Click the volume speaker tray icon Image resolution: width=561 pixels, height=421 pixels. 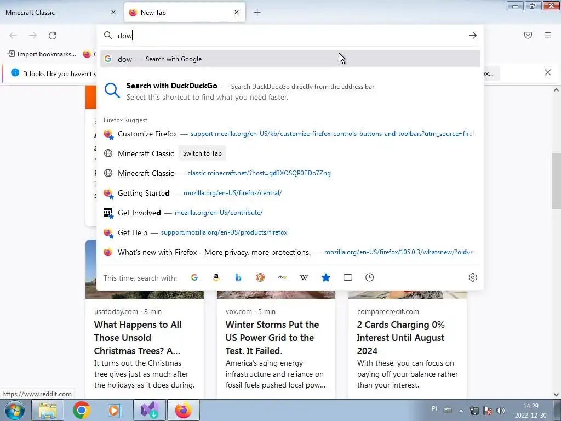[x=501, y=411]
